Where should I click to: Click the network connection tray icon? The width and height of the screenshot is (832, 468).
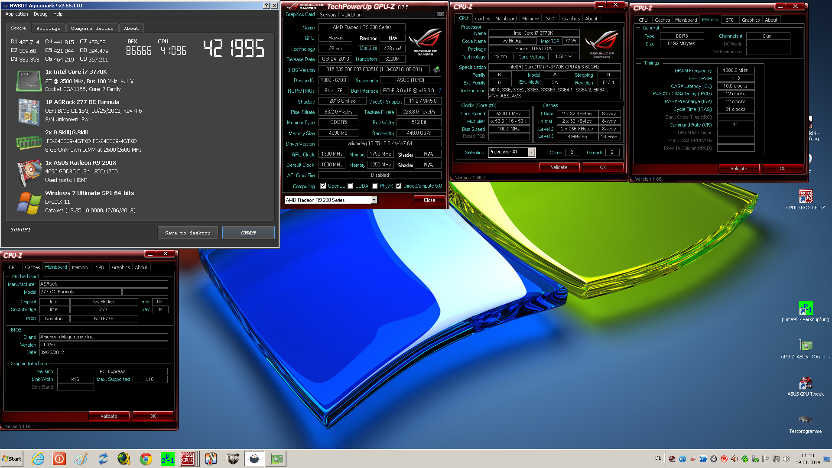[776, 459]
